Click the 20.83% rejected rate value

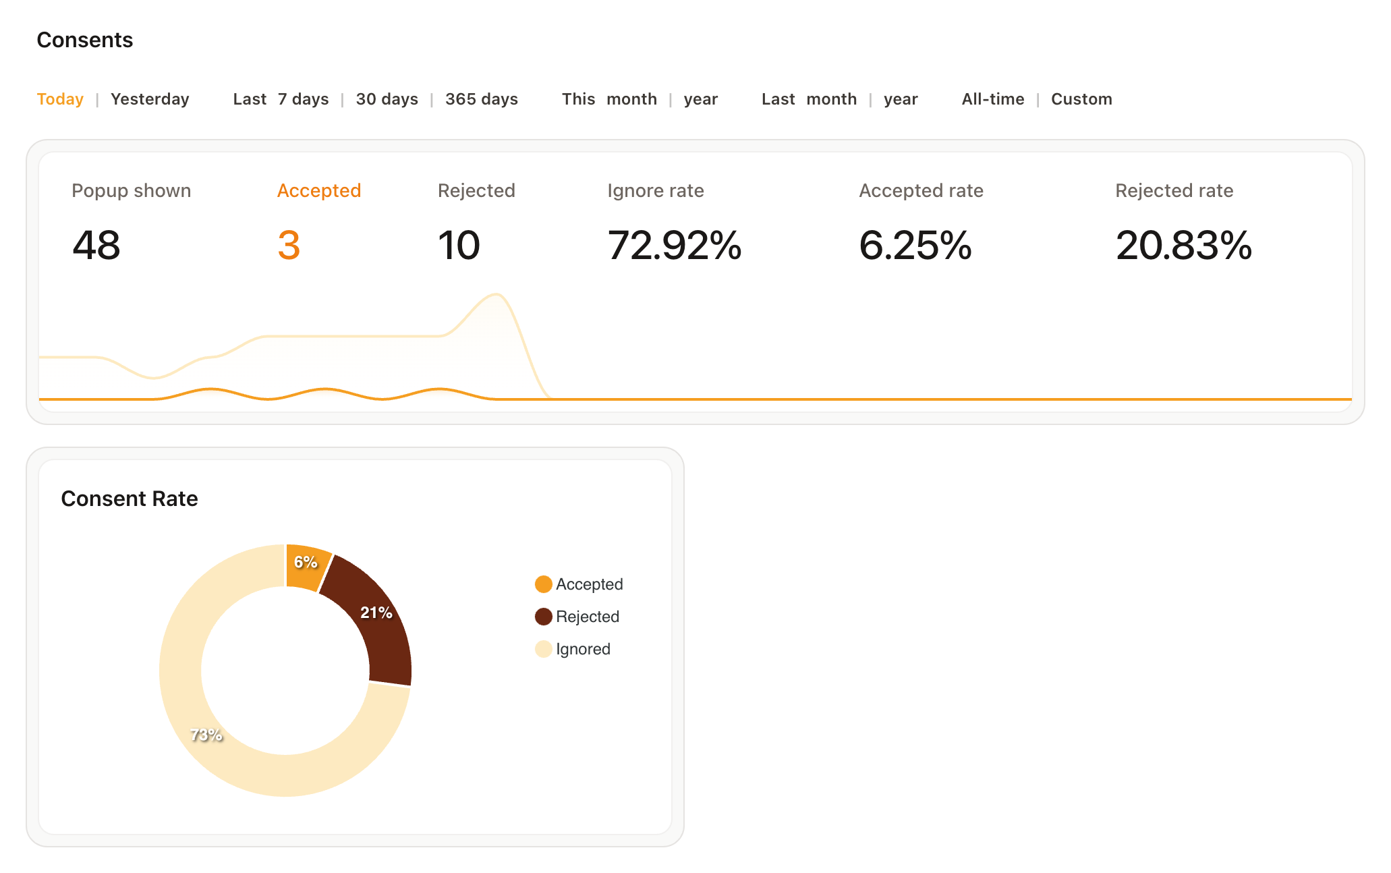tap(1184, 245)
